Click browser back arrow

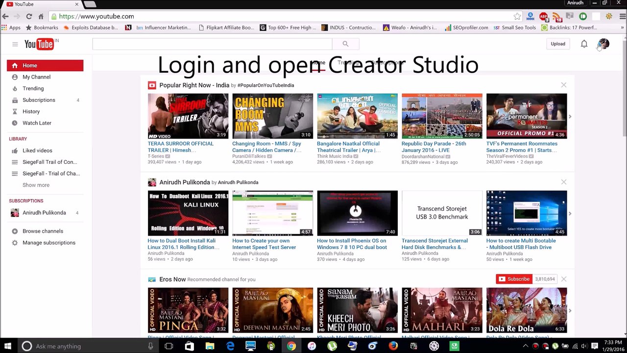pos(5,16)
